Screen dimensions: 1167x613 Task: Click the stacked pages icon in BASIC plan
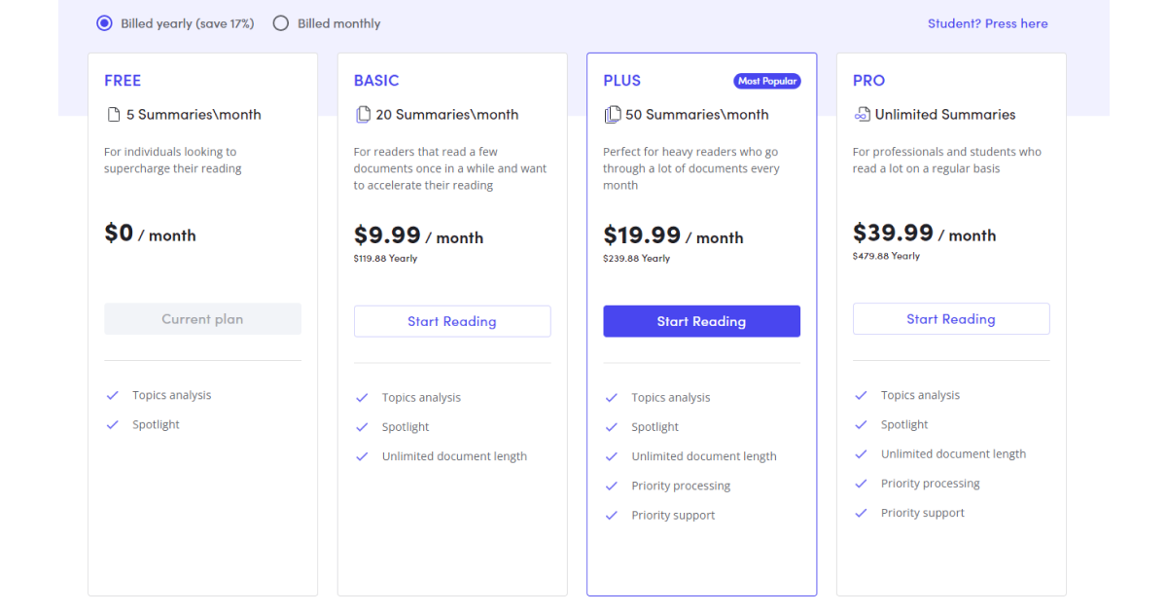coord(363,115)
